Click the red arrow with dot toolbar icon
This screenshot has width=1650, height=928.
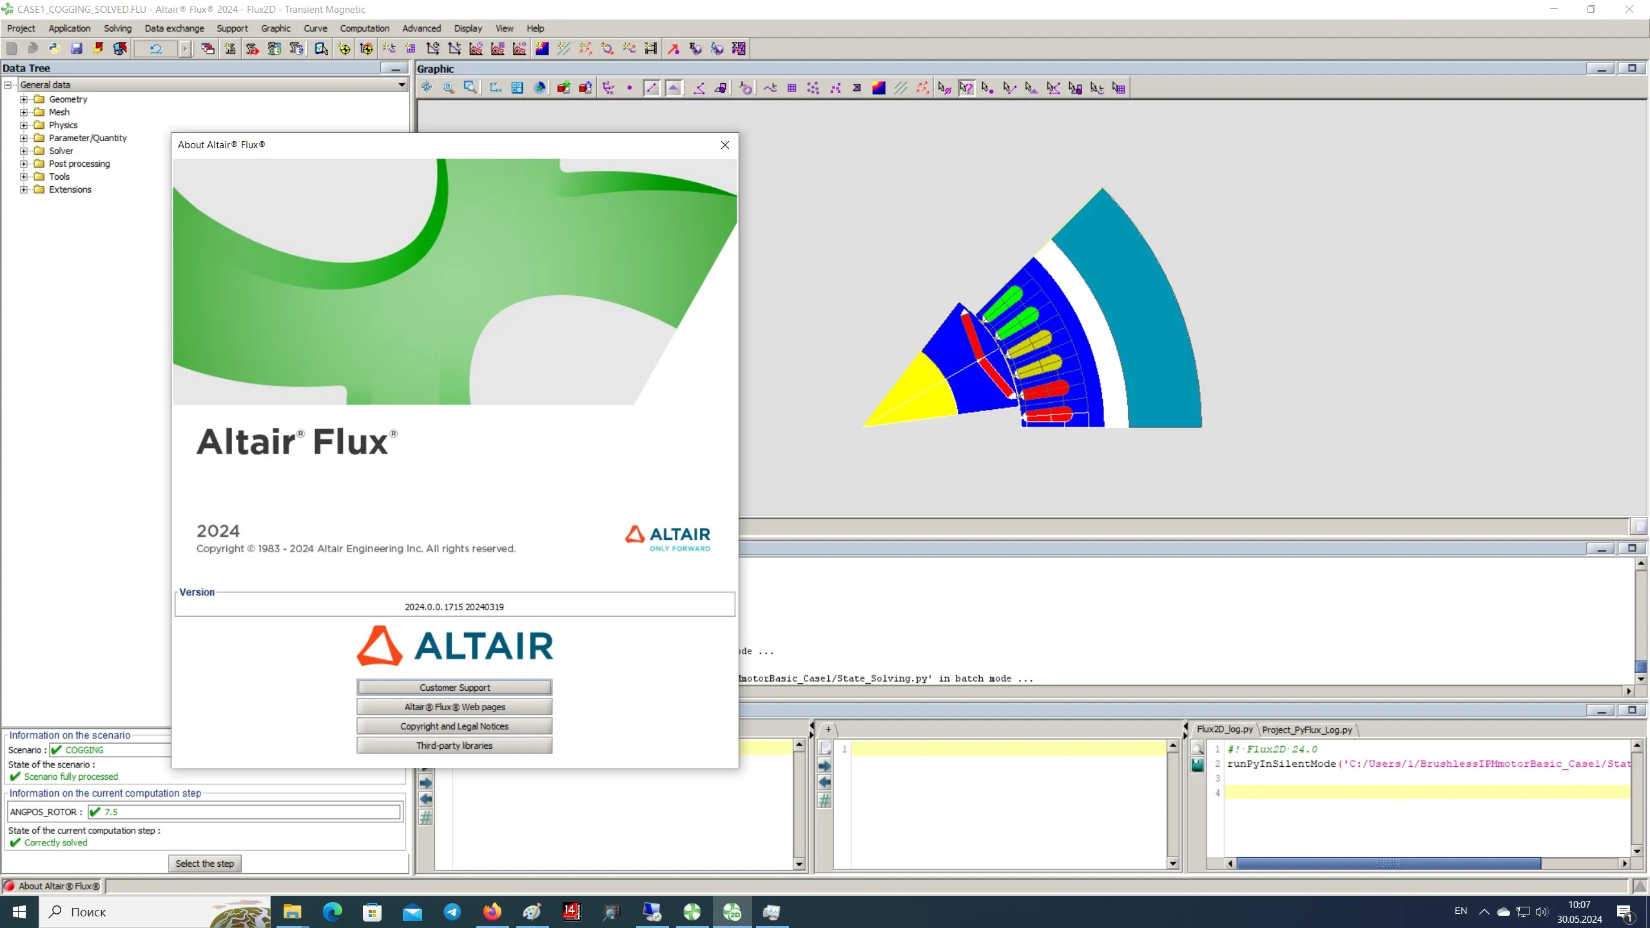click(674, 48)
